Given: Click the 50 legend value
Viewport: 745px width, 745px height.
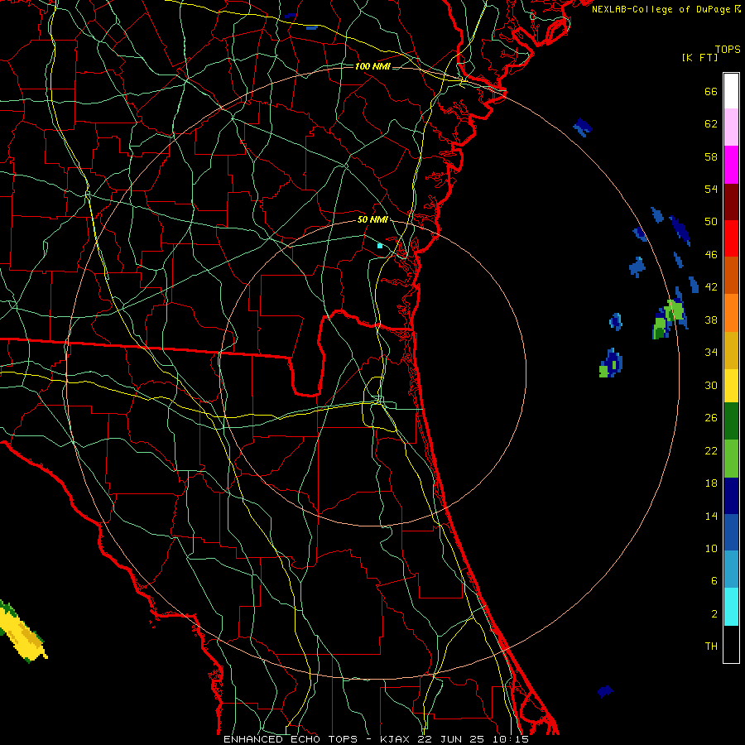Looking at the screenshot, I should coord(711,222).
